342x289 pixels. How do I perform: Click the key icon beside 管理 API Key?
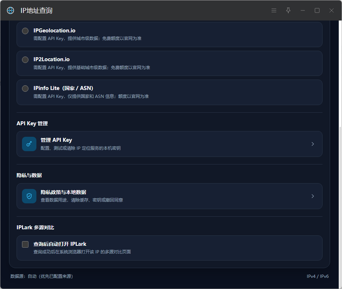pyautogui.click(x=29, y=144)
